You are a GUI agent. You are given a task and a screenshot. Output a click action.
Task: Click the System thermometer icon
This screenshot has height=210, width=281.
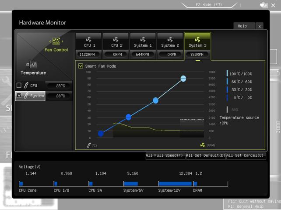[26, 96]
